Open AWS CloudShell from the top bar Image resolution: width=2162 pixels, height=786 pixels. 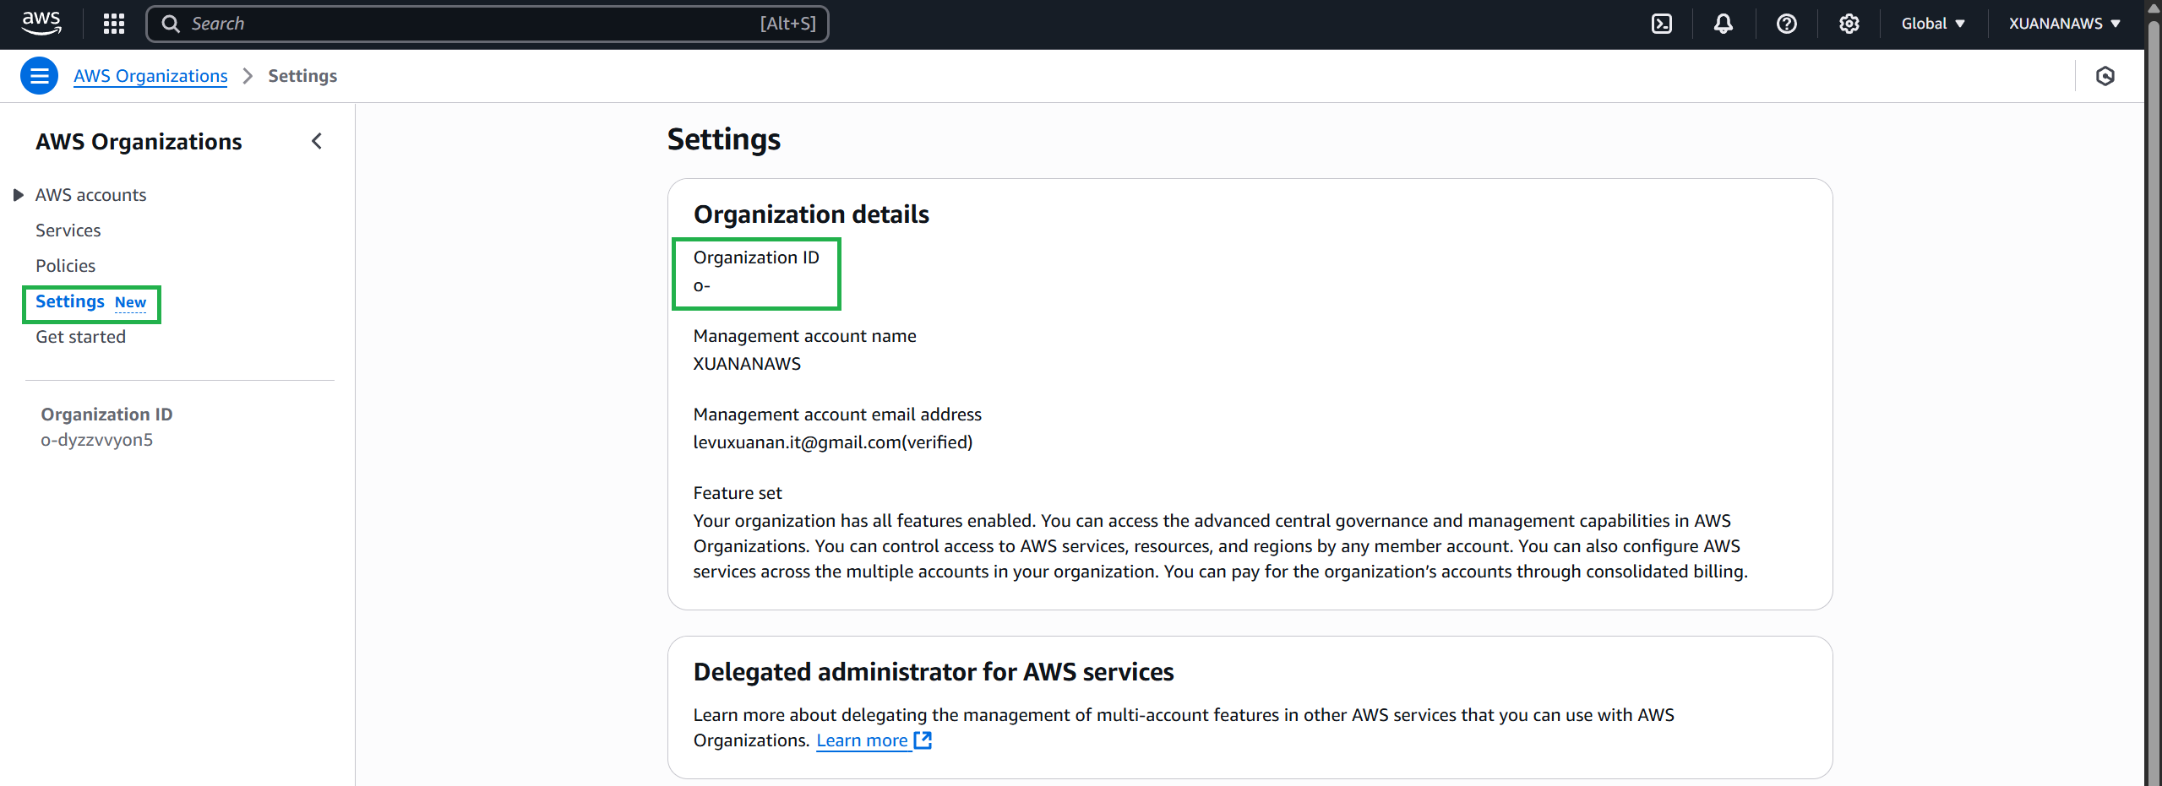(1661, 23)
